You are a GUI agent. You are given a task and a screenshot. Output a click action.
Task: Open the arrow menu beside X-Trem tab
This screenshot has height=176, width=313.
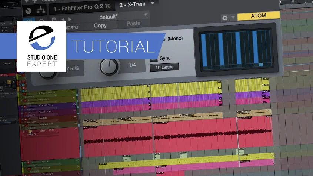pos(153,3)
